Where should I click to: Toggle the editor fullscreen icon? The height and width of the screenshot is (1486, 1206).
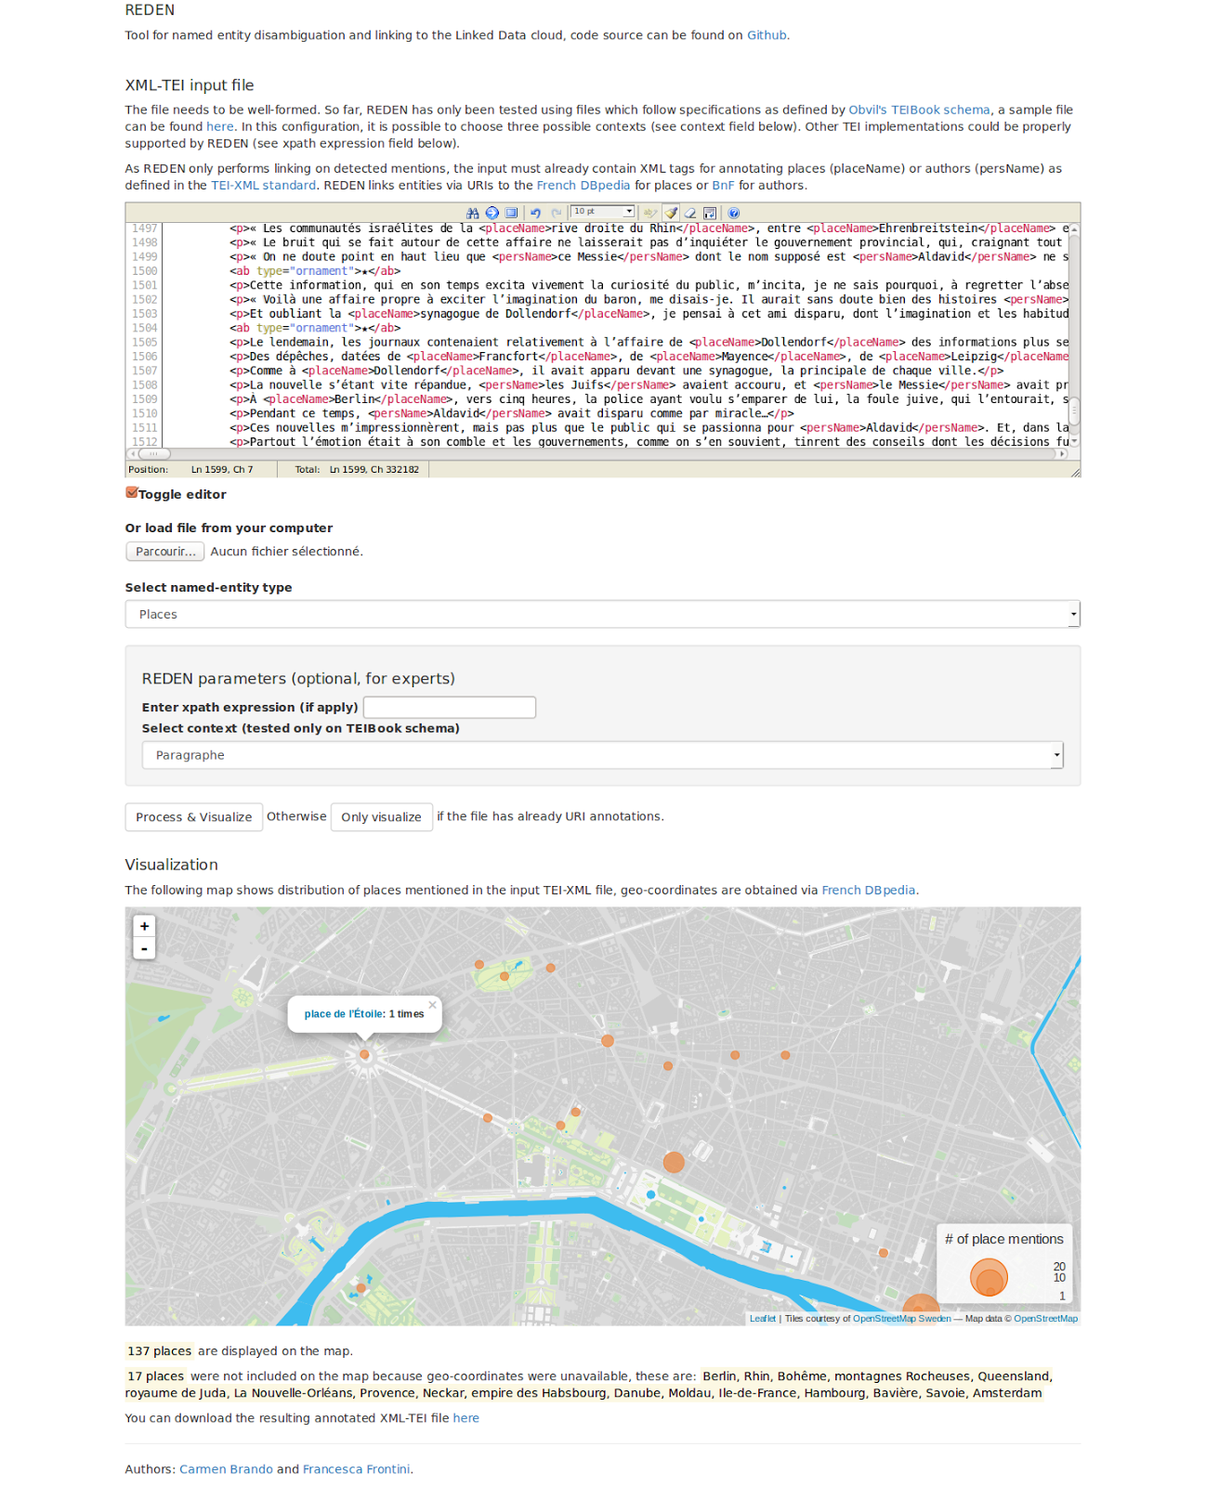(511, 213)
